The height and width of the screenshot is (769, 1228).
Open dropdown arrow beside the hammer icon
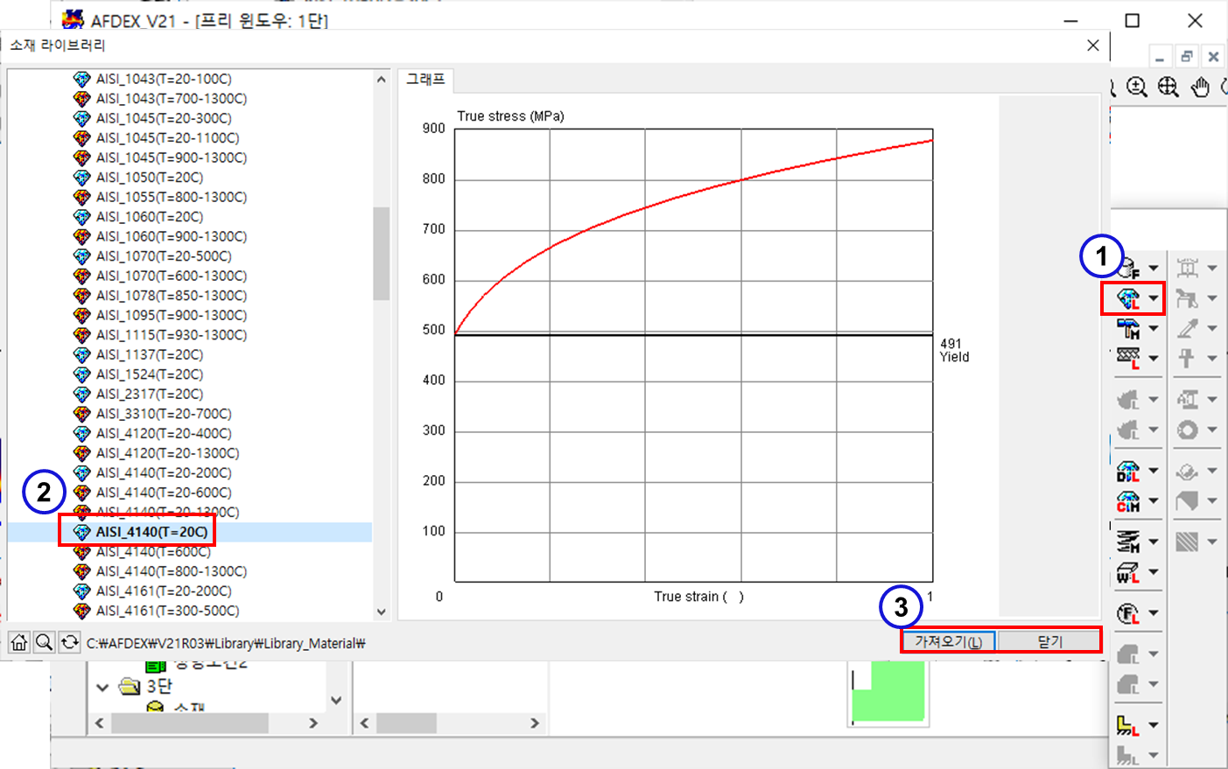tap(1154, 329)
